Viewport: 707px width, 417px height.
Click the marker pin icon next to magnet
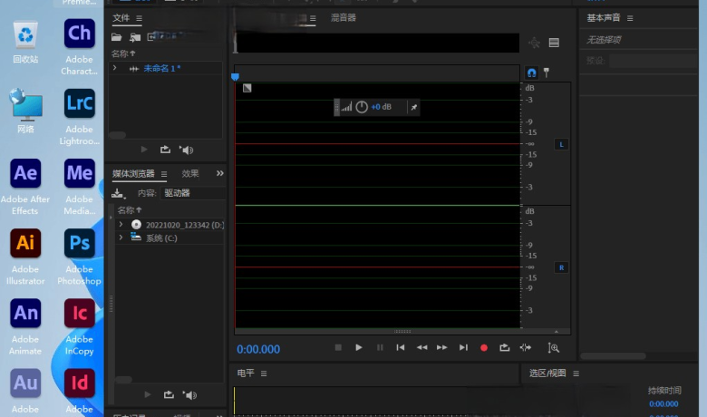coord(547,73)
